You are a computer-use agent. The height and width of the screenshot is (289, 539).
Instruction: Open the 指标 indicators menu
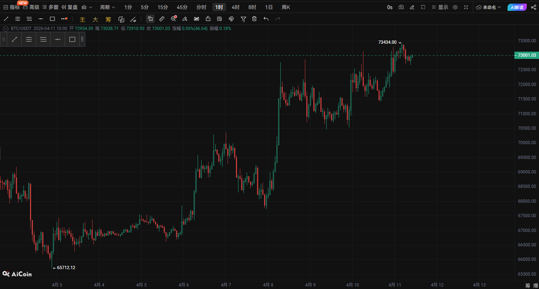(x=12, y=7)
